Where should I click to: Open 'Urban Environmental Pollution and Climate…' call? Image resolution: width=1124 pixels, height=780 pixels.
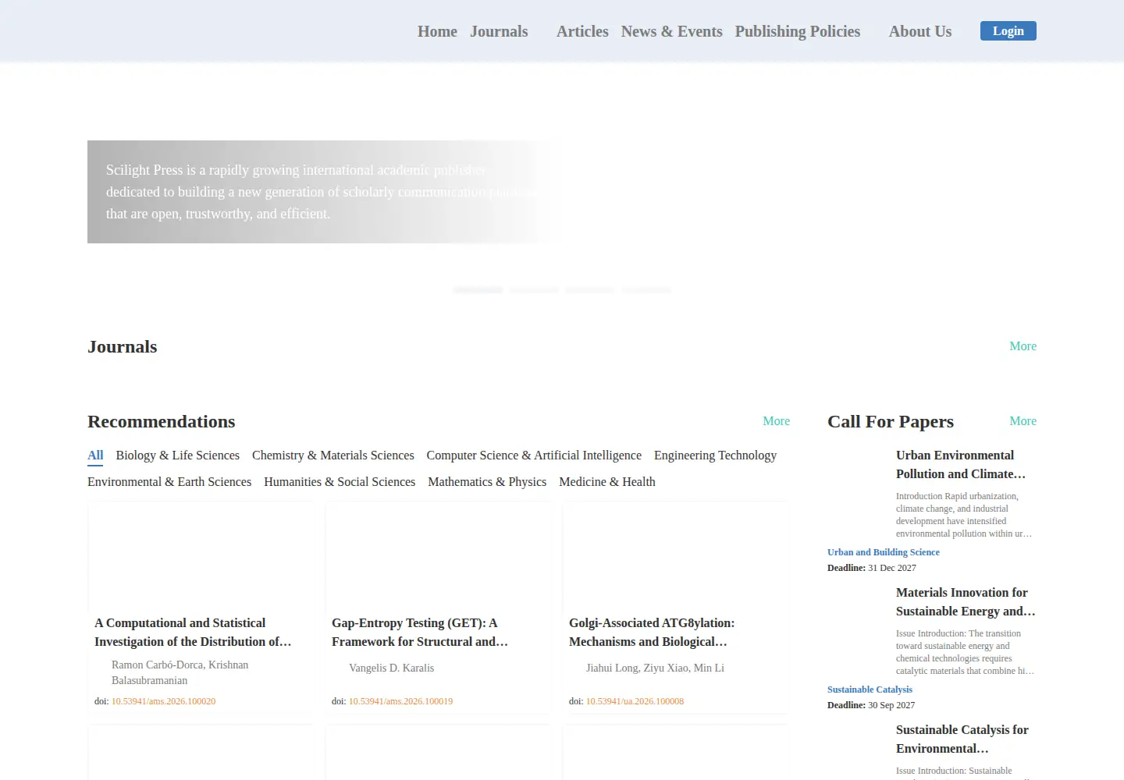pyautogui.click(x=961, y=465)
